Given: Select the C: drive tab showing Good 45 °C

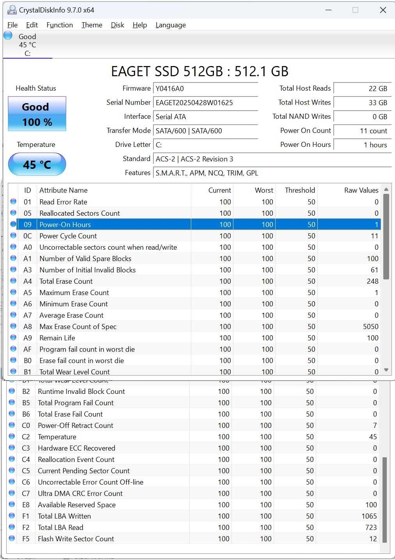Looking at the screenshot, I should (27, 45).
